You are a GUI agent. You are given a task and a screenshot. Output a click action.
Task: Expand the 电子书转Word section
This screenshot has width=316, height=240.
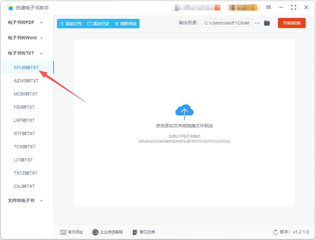pyautogui.click(x=25, y=38)
